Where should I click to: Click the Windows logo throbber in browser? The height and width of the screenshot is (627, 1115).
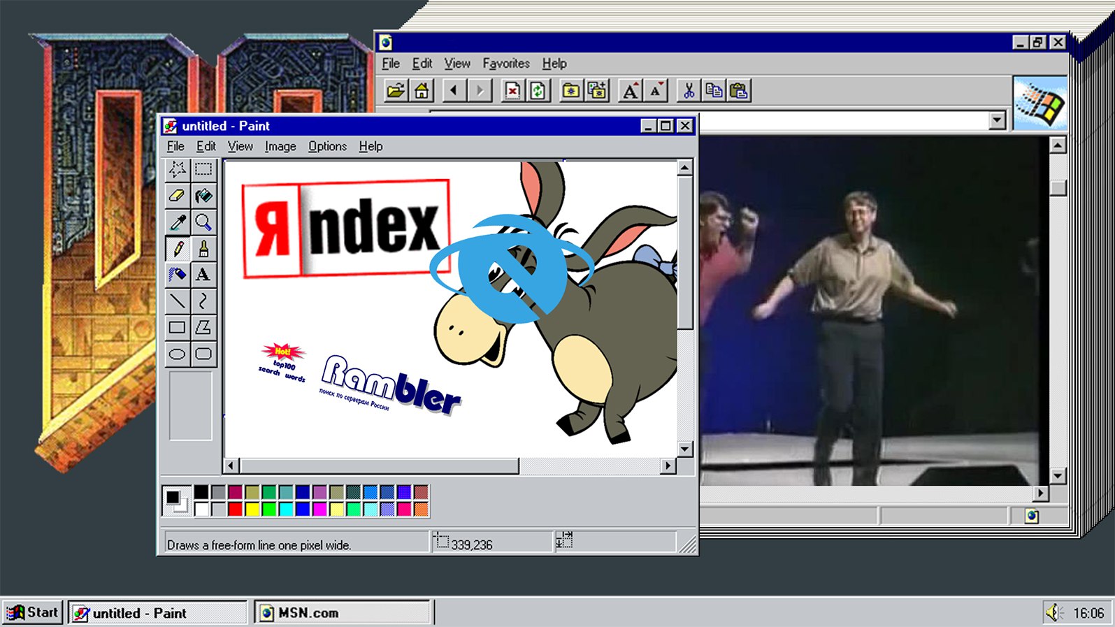(1040, 103)
